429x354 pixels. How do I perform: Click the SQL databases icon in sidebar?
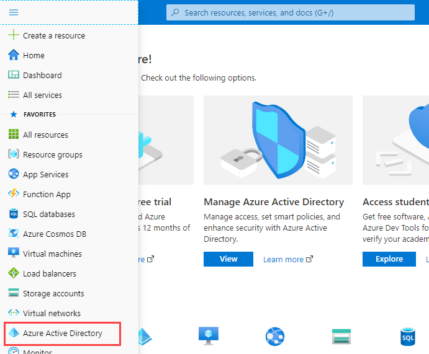[14, 214]
